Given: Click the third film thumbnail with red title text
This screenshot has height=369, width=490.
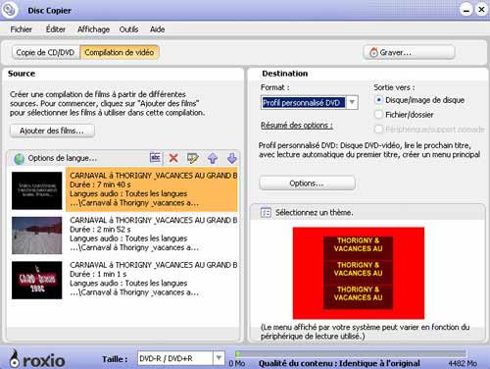Looking at the screenshot, I should pos(37,281).
